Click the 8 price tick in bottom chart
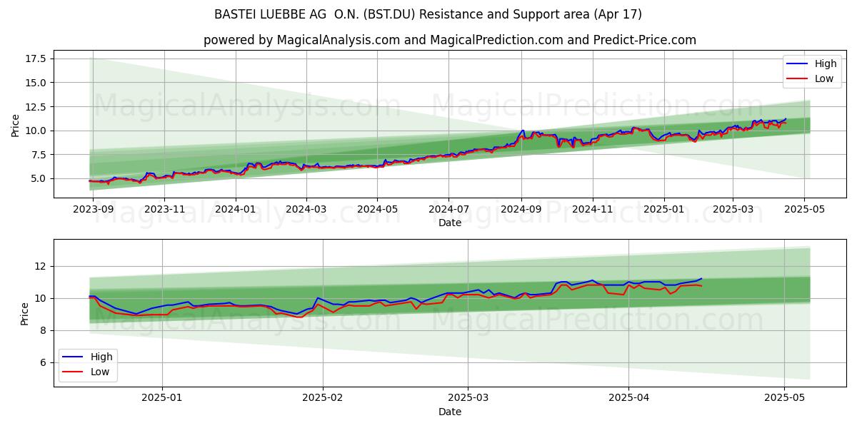The image size is (857, 428). pos(44,330)
